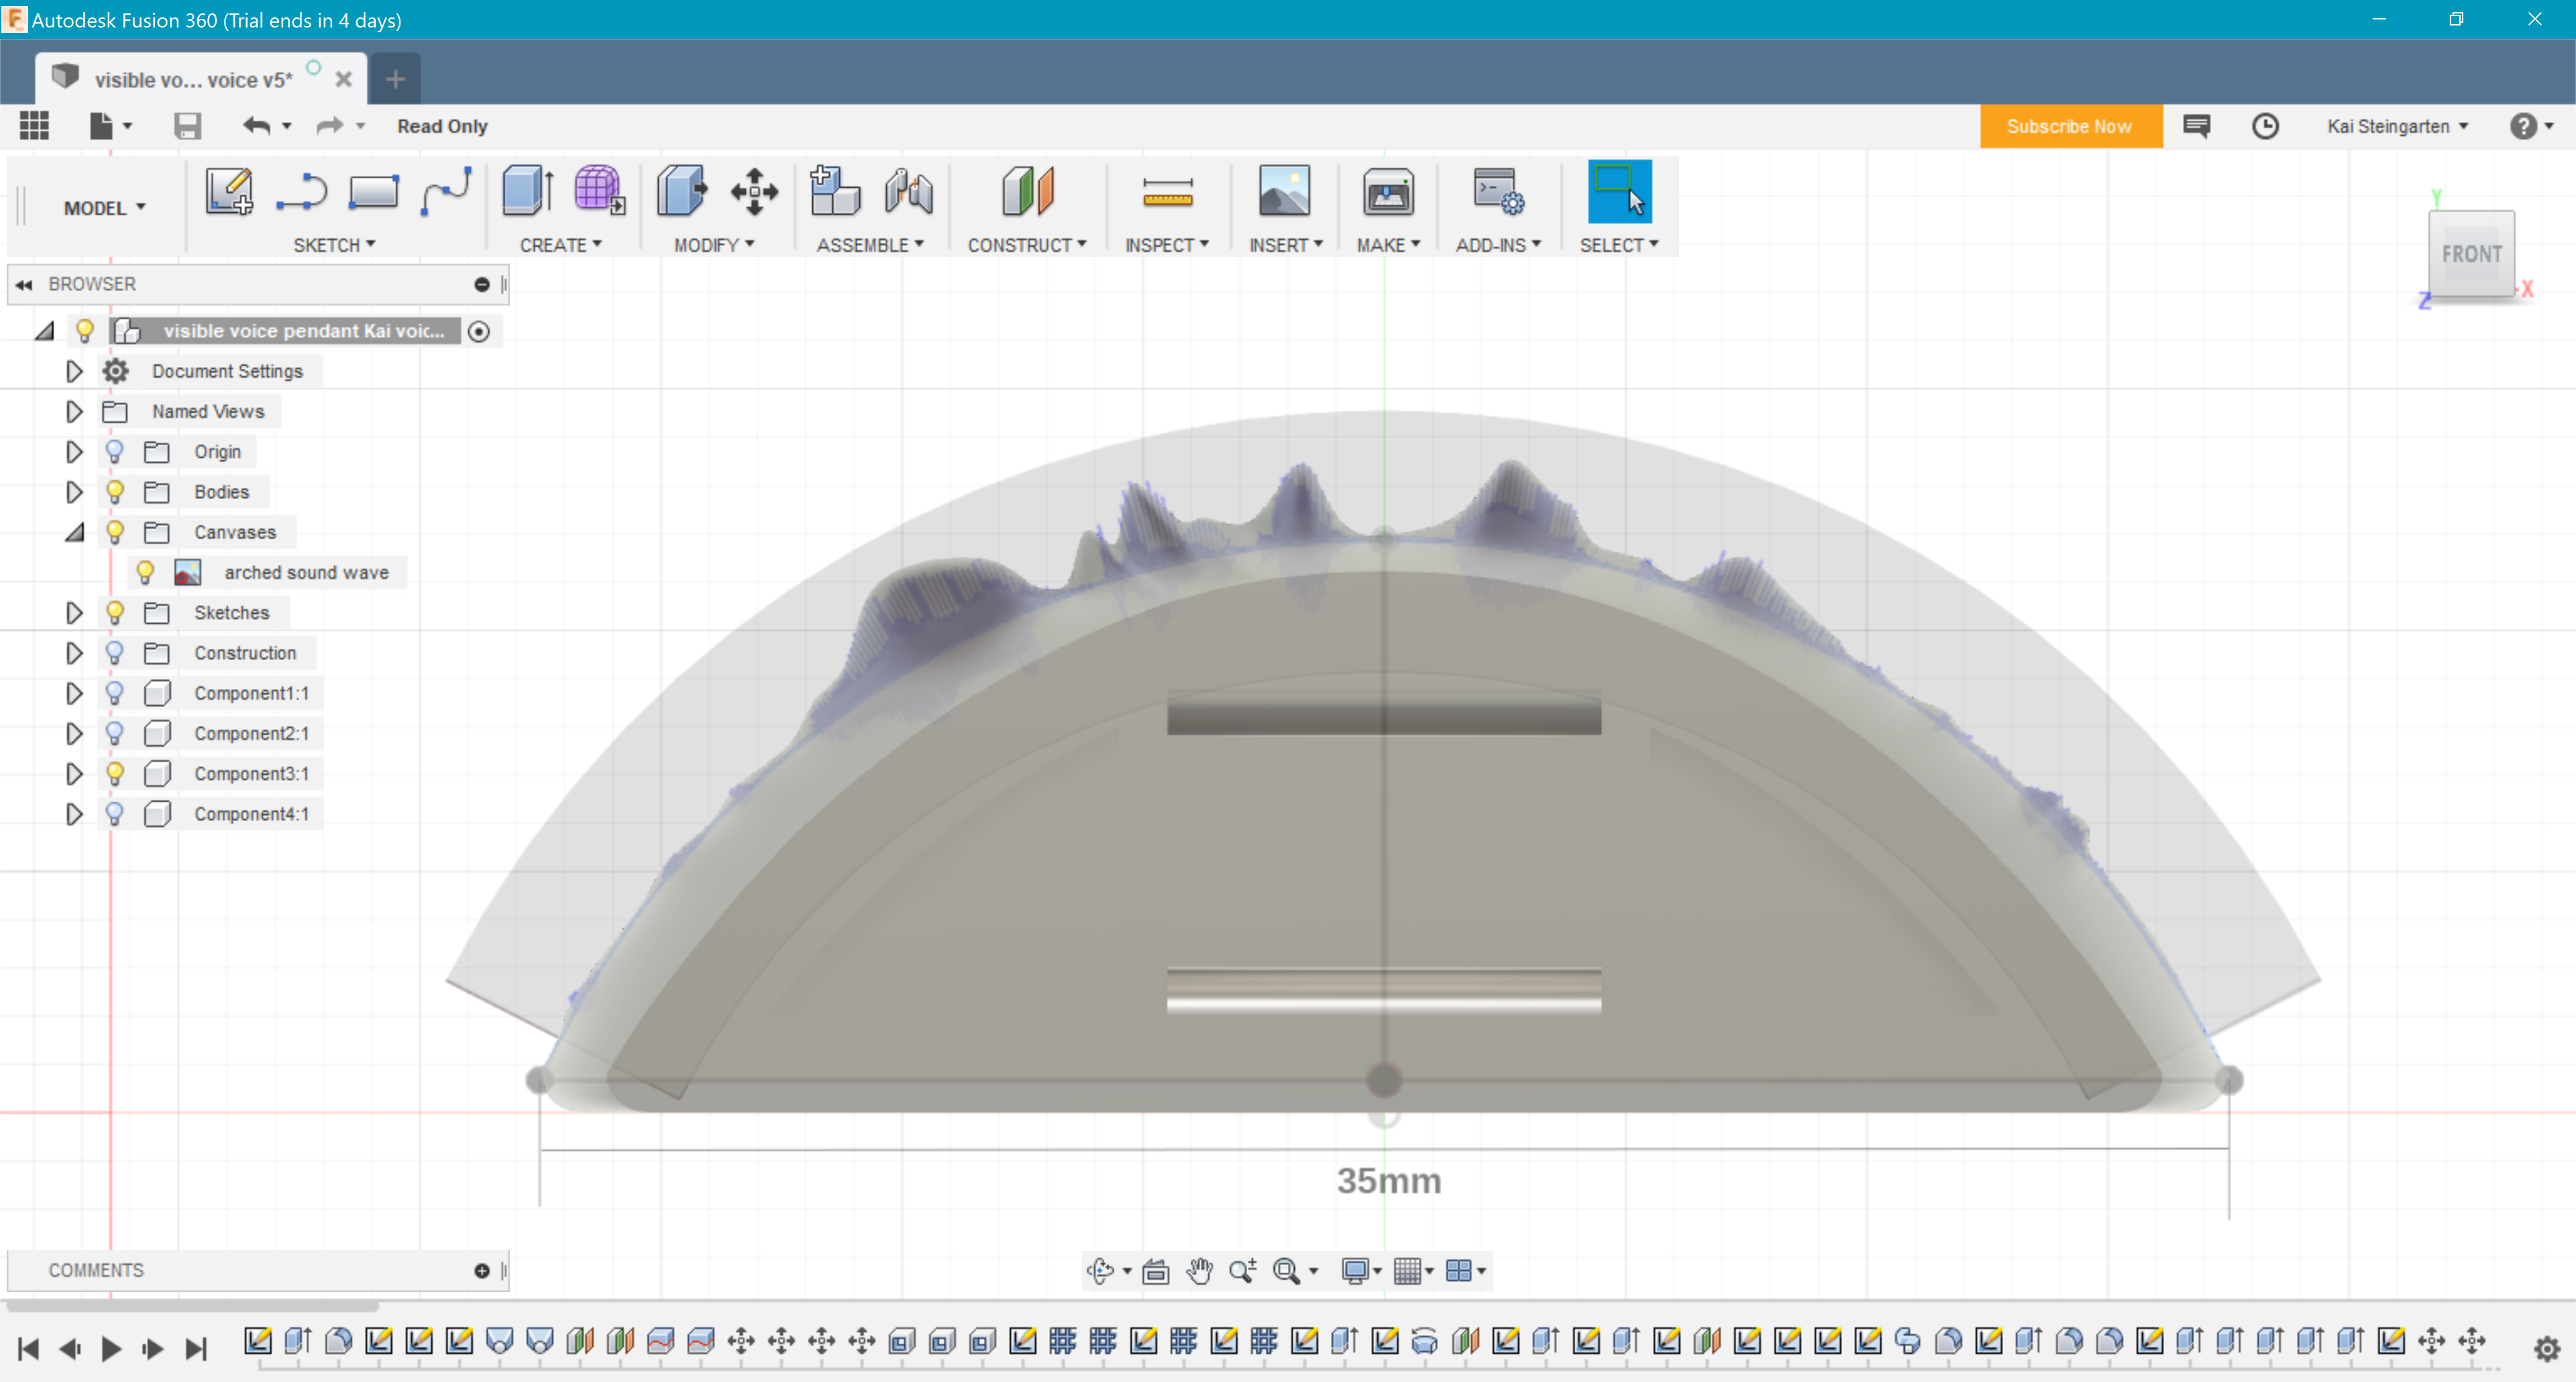Open the CREATE menu
This screenshot has height=1382, width=2576.
561,245
